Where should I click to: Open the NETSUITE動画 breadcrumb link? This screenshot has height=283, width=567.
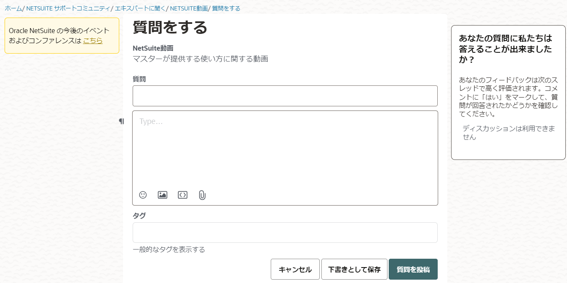(189, 8)
